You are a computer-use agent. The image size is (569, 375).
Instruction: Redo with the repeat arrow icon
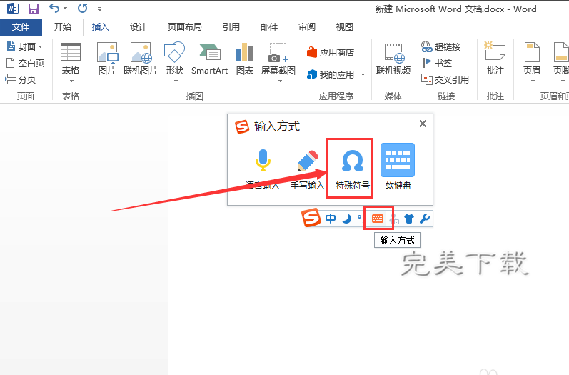pyautogui.click(x=82, y=8)
